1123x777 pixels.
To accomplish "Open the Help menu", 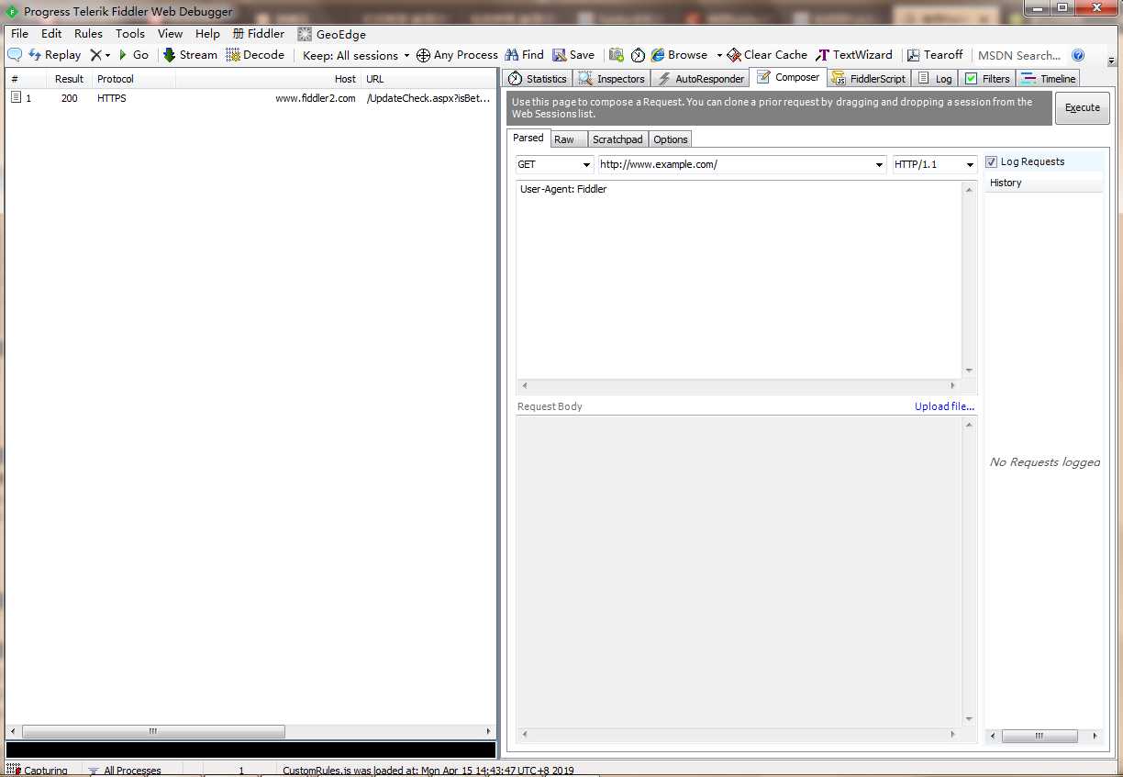I will pos(207,34).
